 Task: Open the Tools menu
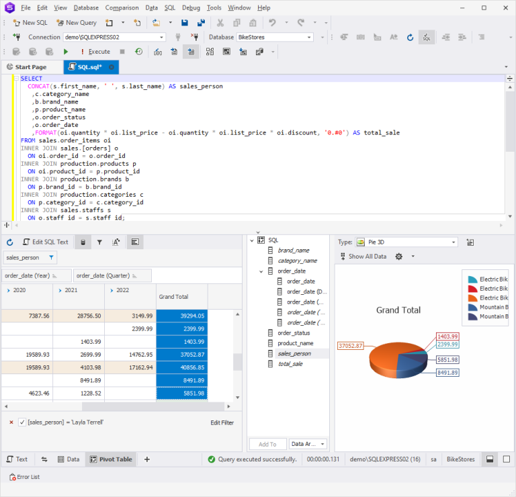pos(214,7)
